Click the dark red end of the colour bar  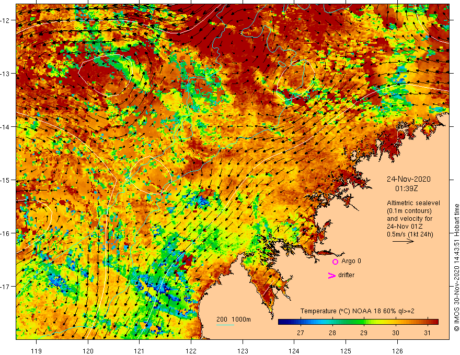[x=435, y=322]
